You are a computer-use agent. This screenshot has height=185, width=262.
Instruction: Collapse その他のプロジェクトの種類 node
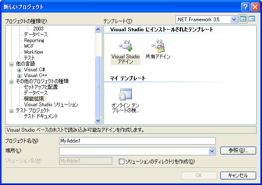click(11, 82)
